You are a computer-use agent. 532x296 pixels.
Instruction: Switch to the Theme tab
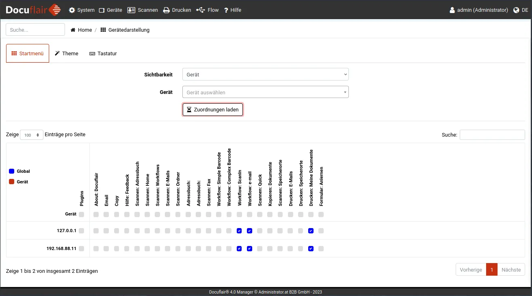[x=67, y=54]
